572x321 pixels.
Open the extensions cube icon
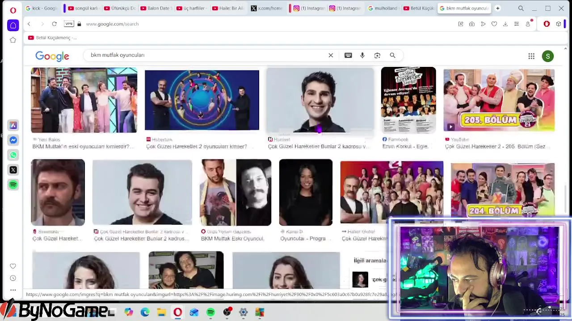click(x=559, y=24)
